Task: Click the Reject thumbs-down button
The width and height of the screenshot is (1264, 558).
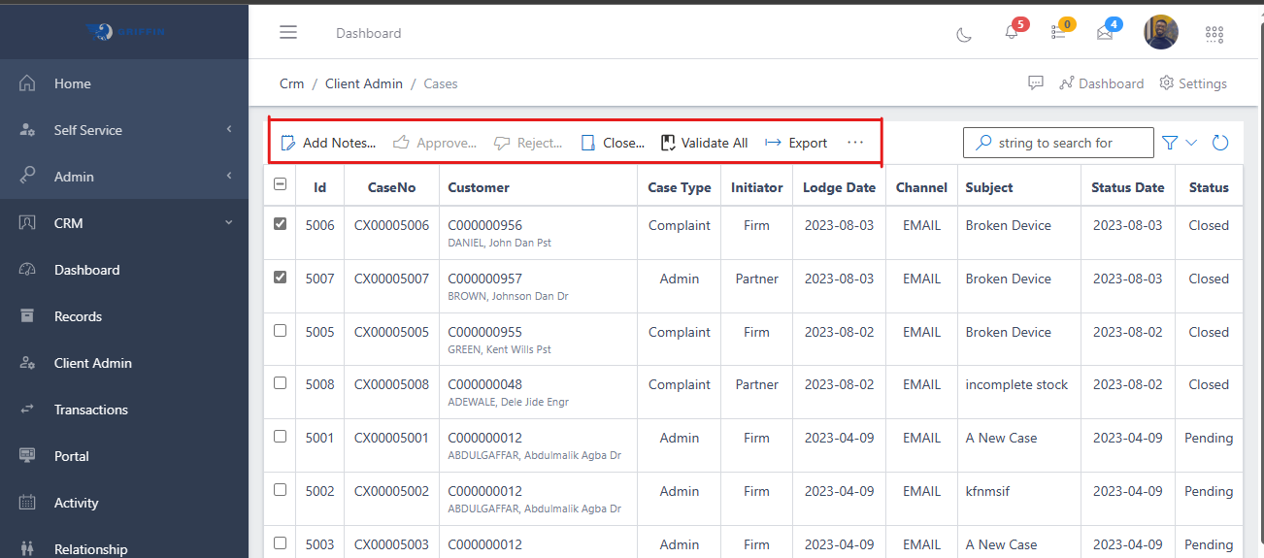Action: pyautogui.click(x=528, y=143)
